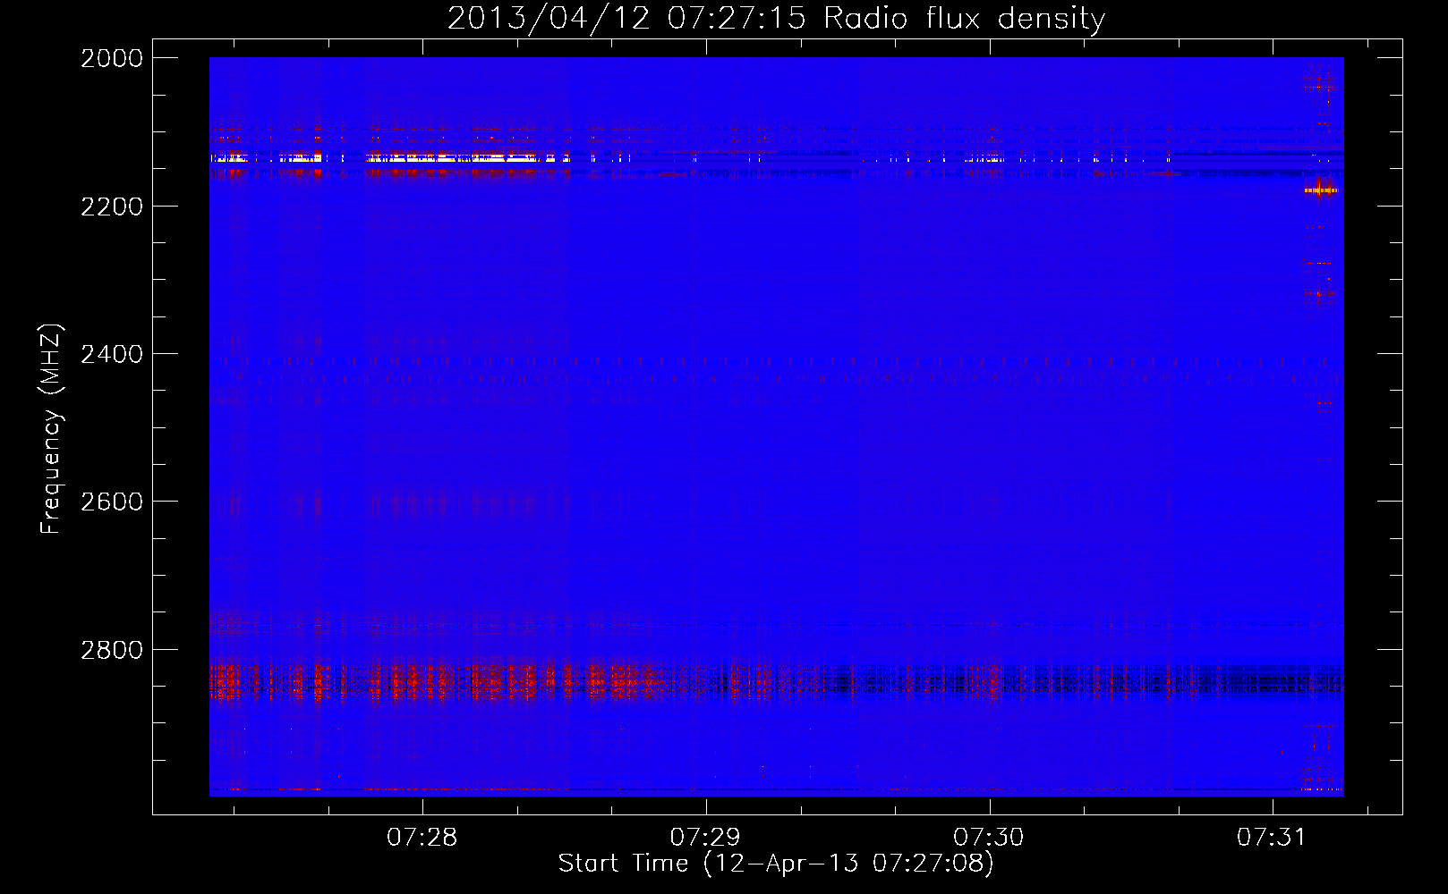Click the "Frequency (MHZ)" axis label

[51, 429]
